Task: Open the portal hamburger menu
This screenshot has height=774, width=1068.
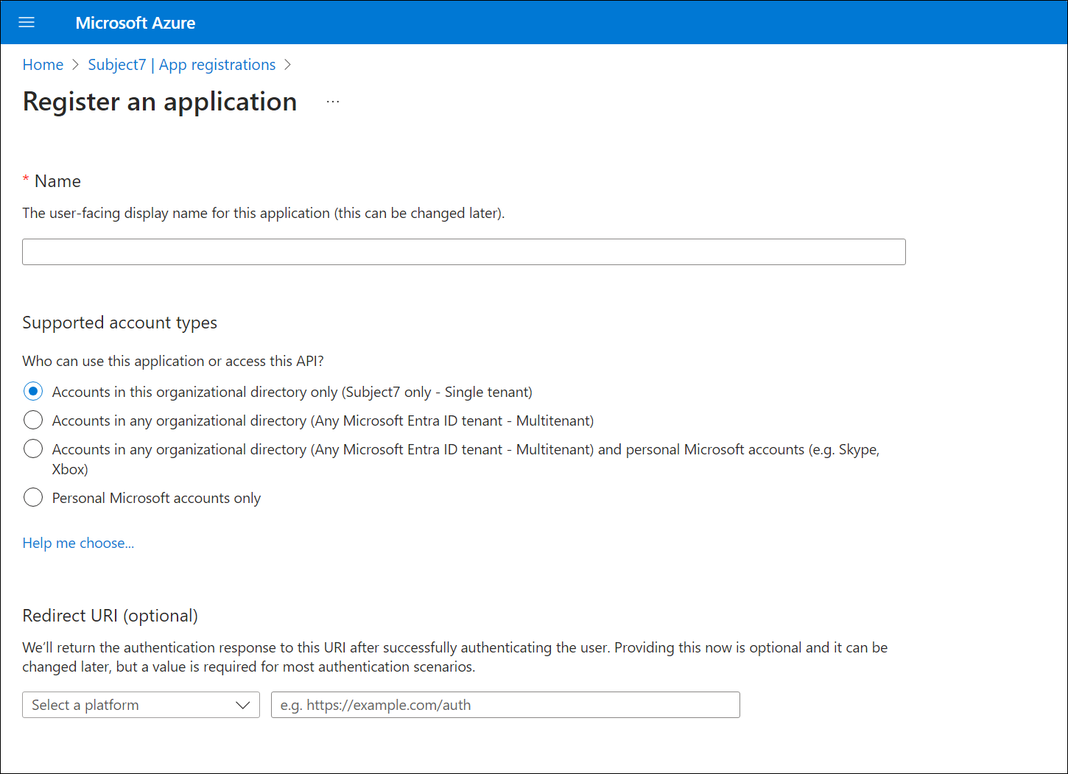Action: [x=27, y=23]
